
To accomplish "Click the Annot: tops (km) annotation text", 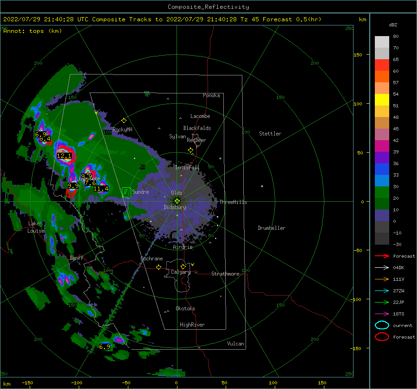I will click(32, 31).
